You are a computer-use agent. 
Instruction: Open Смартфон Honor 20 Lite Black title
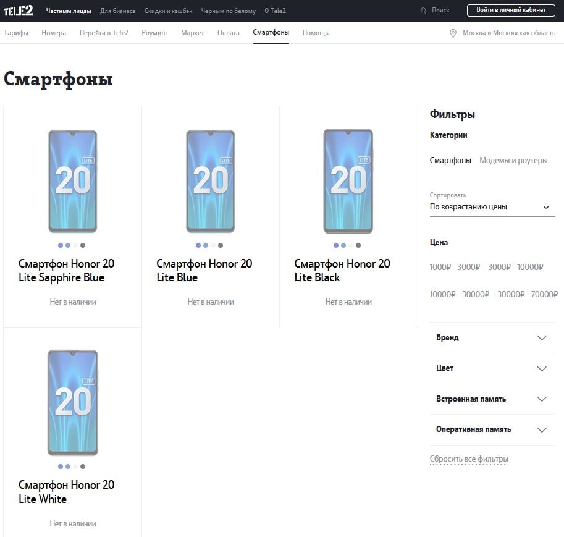[342, 271]
